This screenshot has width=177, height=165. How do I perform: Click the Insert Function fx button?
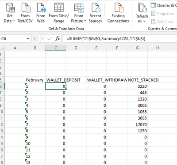click(58, 39)
